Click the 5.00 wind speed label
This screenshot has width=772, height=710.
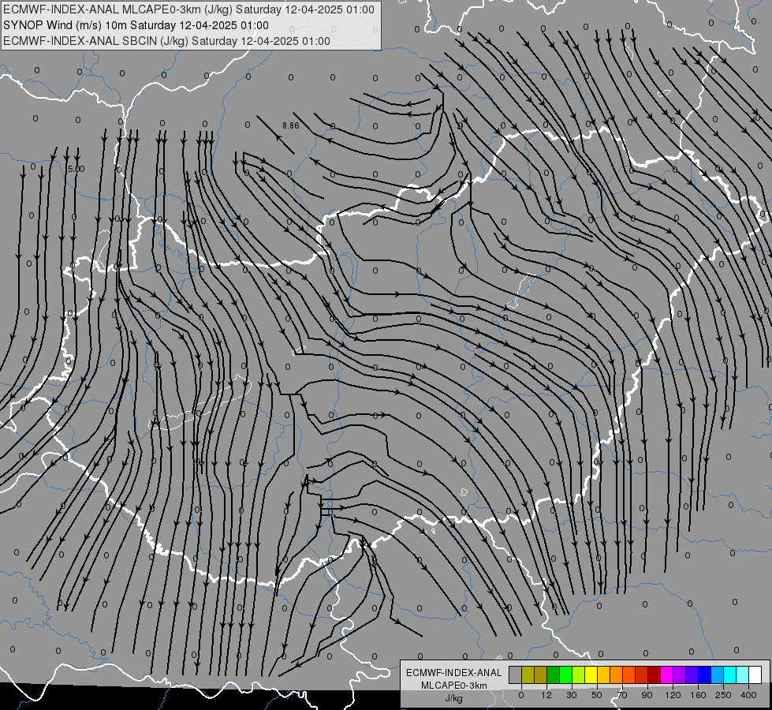[76, 169]
